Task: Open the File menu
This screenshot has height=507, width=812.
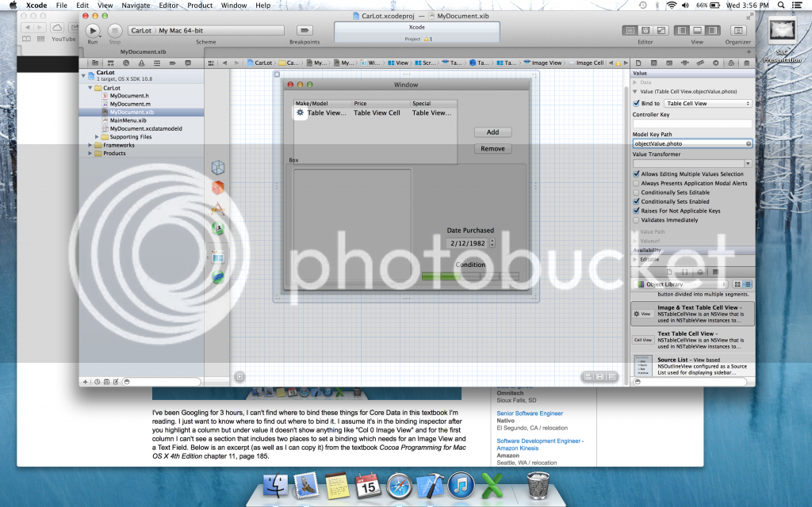Action: (62, 6)
